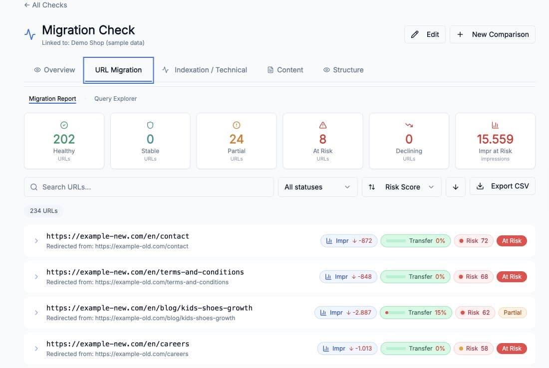Open the Overview tab

click(x=54, y=70)
